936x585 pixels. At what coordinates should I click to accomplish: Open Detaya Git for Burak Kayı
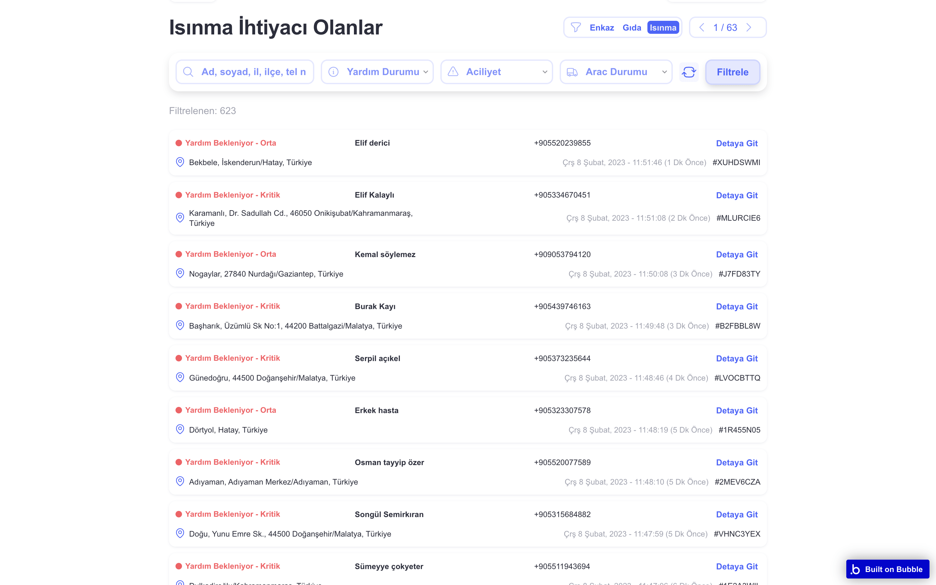pos(736,306)
